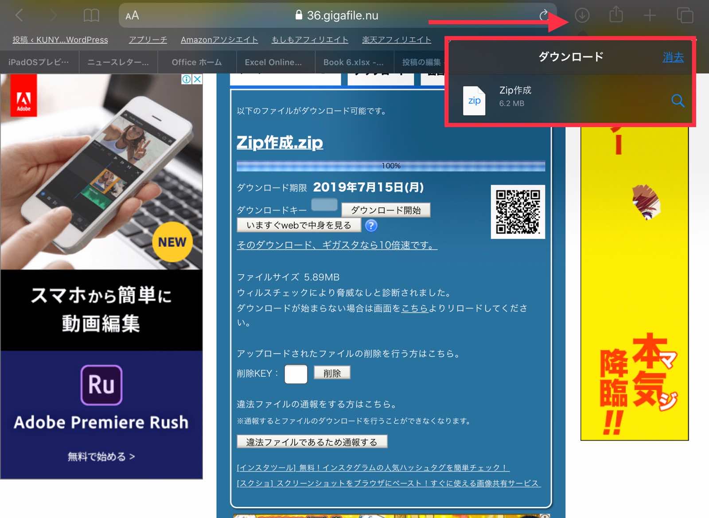Switch to the Excel Online… tab
Screen dimensions: 709x518
pos(273,62)
